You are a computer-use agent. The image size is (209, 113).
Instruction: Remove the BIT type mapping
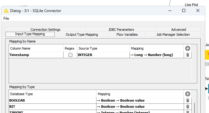click(188, 107)
